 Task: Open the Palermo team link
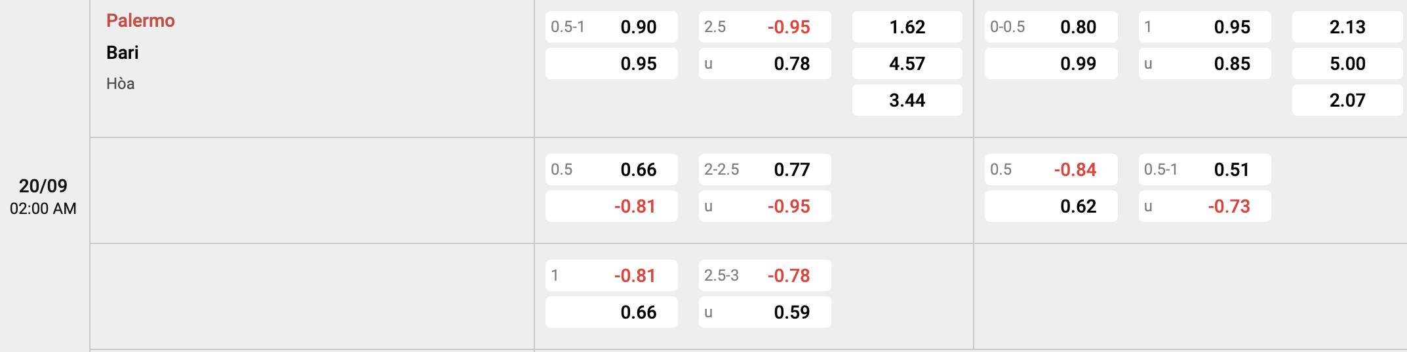point(140,21)
